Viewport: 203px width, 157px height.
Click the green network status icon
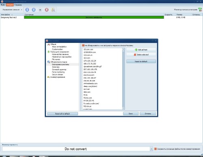click(x=200, y=10)
